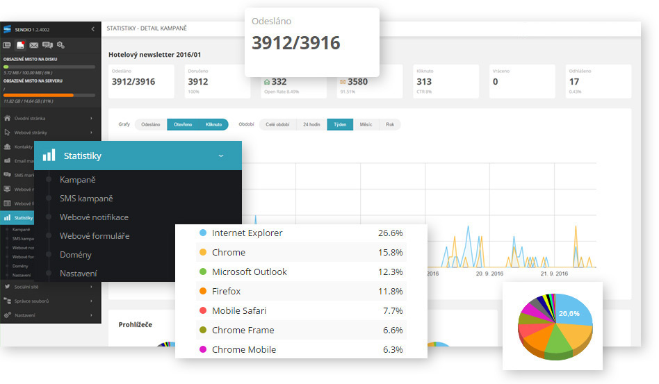Toggle the Kliknuto graph series

[213, 124]
